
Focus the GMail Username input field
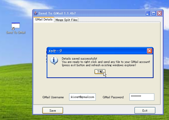pos(82,97)
